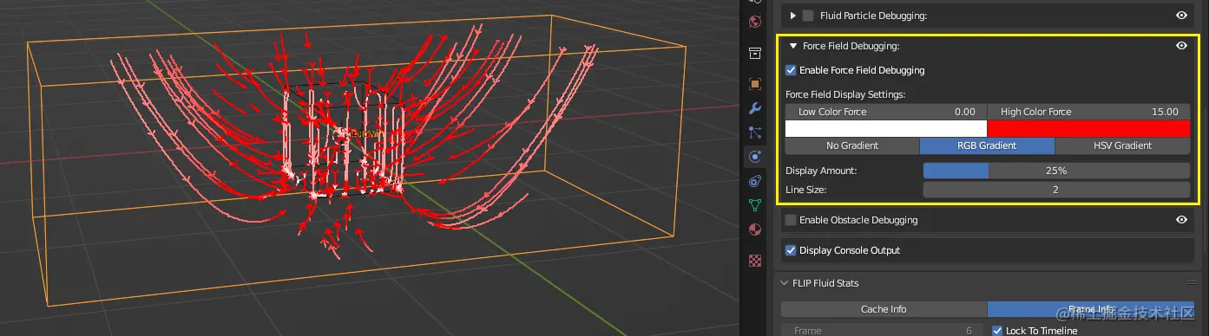The image size is (1209, 336).
Task: Open the Object Data green triangle tab
Action: tap(754, 205)
